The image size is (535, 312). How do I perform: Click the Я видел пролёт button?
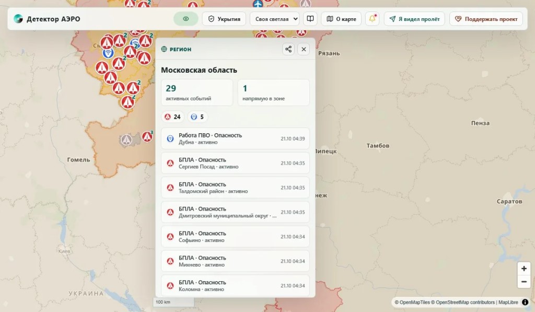coord(414,19)
